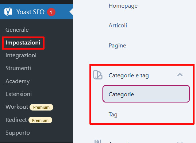Go to Estensioni in the sidebar
This screenshot has width=196, height=143.
click(x=19, y=94)
